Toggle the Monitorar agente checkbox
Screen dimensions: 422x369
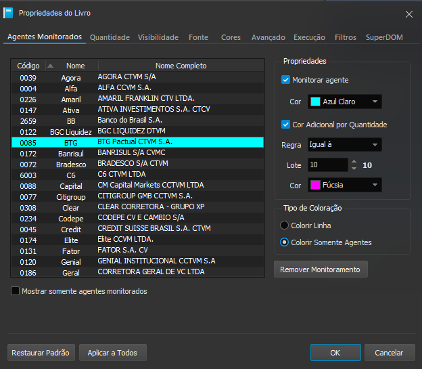point(285,80)
